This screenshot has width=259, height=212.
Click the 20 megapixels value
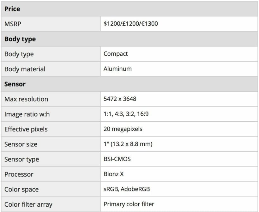pos(123,129)
